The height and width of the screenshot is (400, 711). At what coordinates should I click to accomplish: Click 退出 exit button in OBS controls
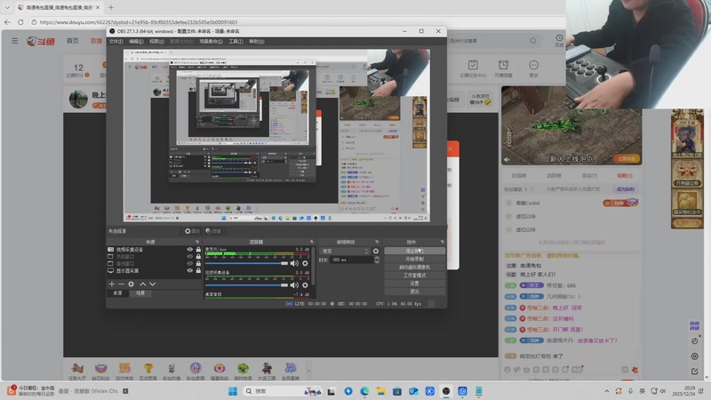point(414,292)
